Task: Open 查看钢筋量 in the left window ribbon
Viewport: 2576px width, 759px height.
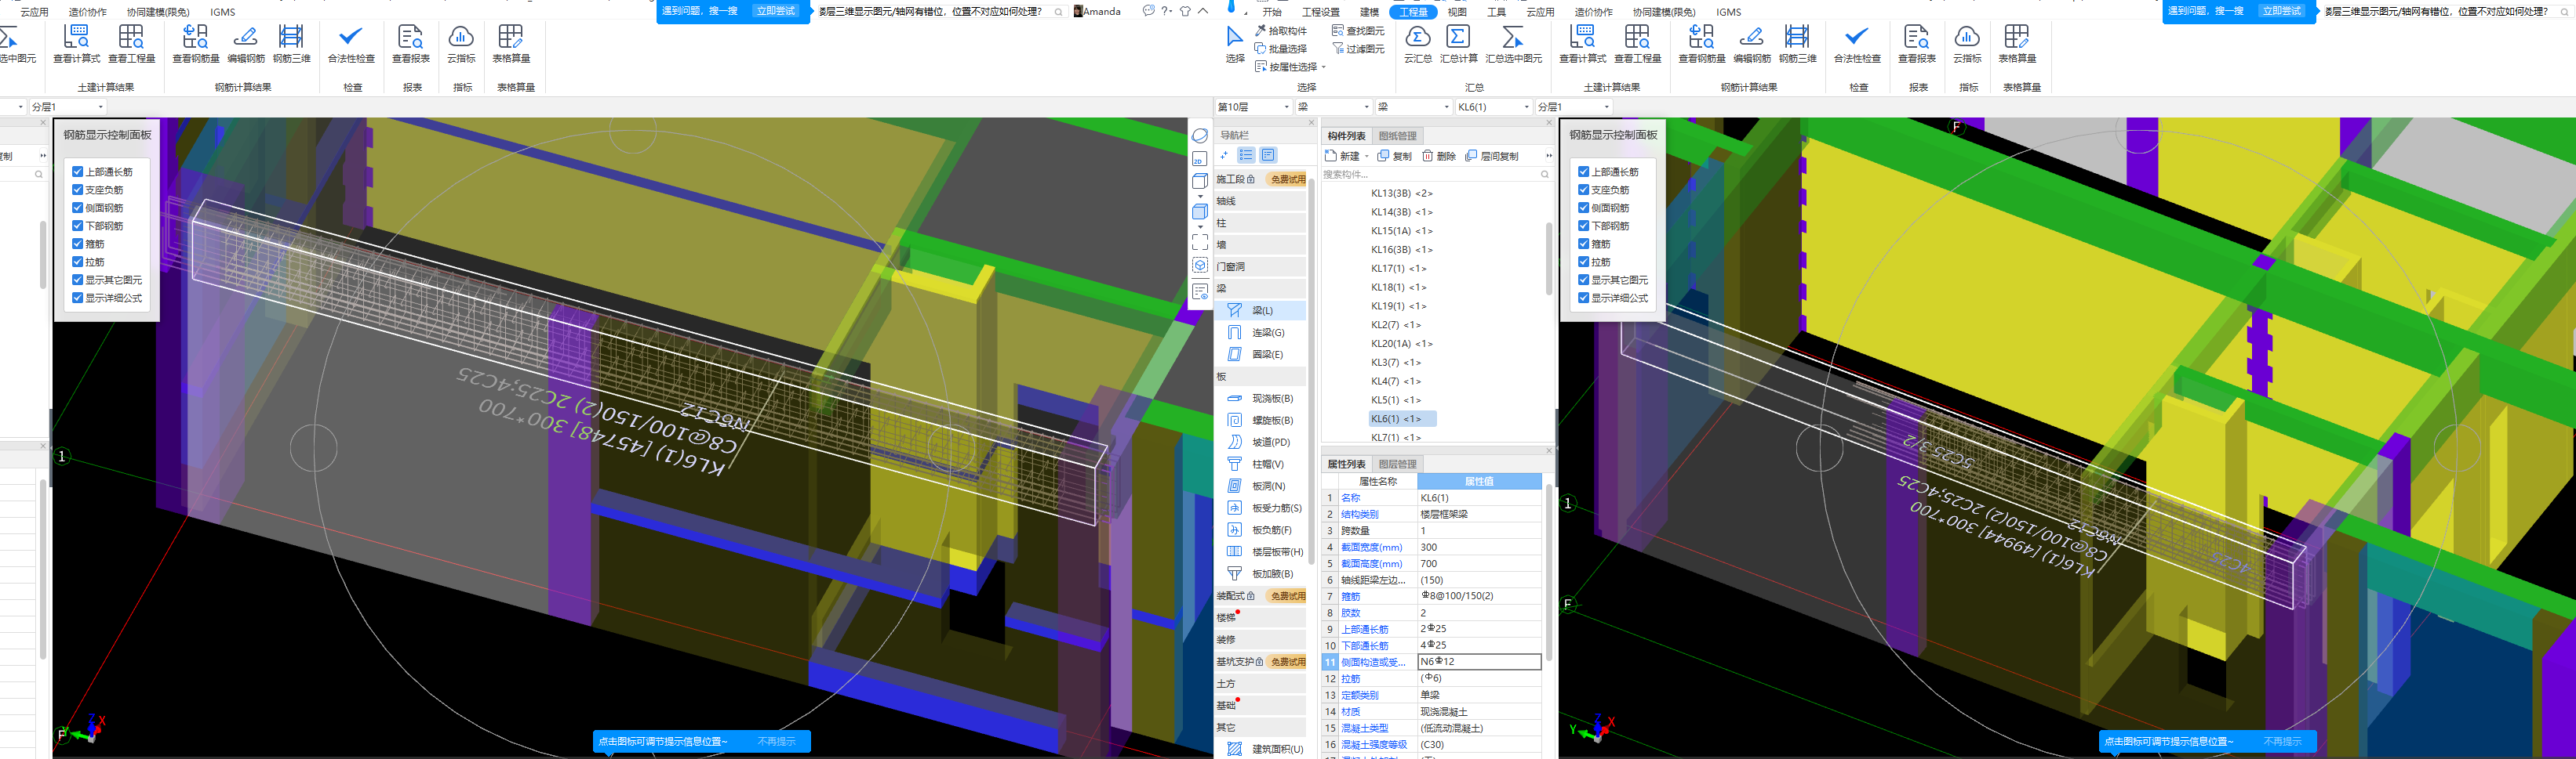Action: 196,45
